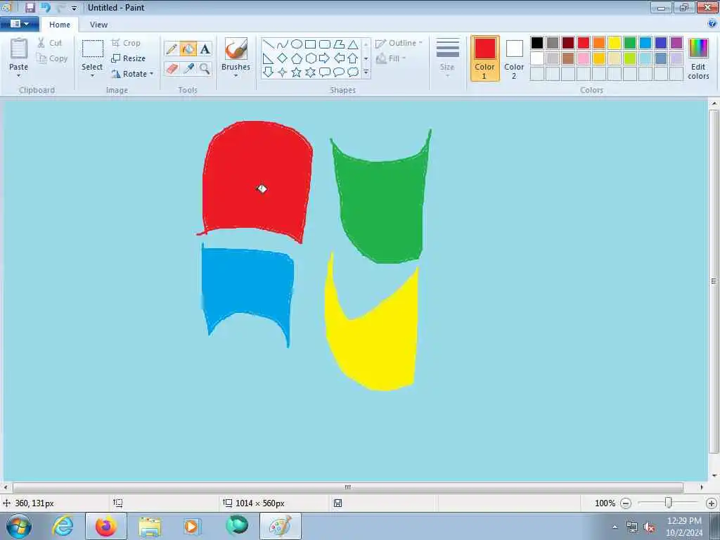Choose the Right arrow shape
720x540 pixels.
point(325,58)
